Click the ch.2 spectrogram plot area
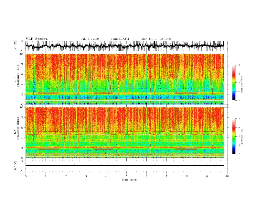256x198 pixels. coord(124,133)
